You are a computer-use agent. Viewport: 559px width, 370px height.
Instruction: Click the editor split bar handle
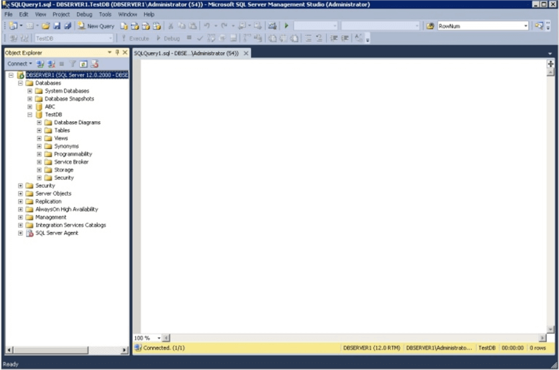tap(550, 63)
